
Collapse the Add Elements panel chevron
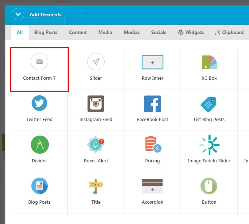point(18,14)
